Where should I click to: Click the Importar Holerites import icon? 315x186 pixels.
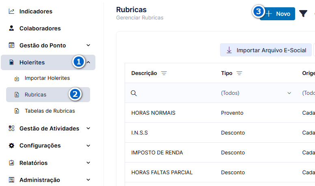click(x=17, y=79)
